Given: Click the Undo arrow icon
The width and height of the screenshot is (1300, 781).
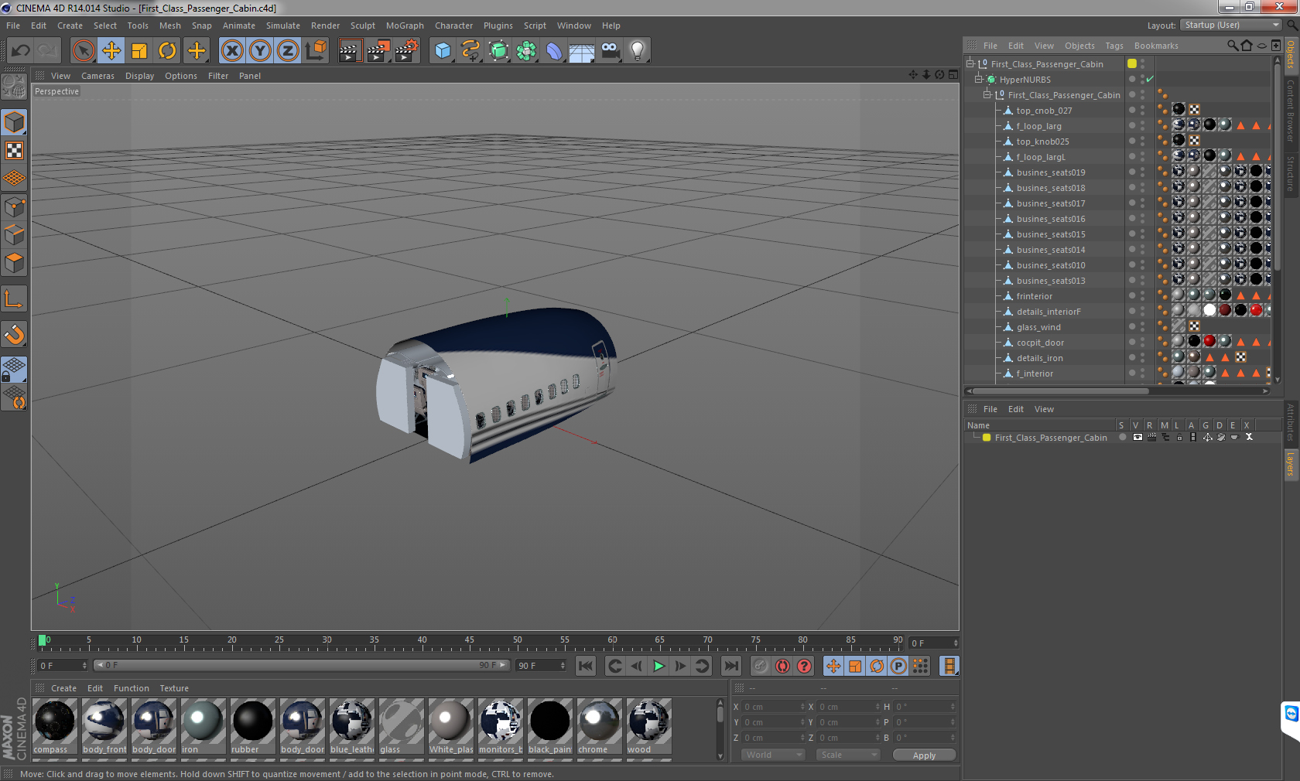Looking at the screenshot, I should coord(20,51).
